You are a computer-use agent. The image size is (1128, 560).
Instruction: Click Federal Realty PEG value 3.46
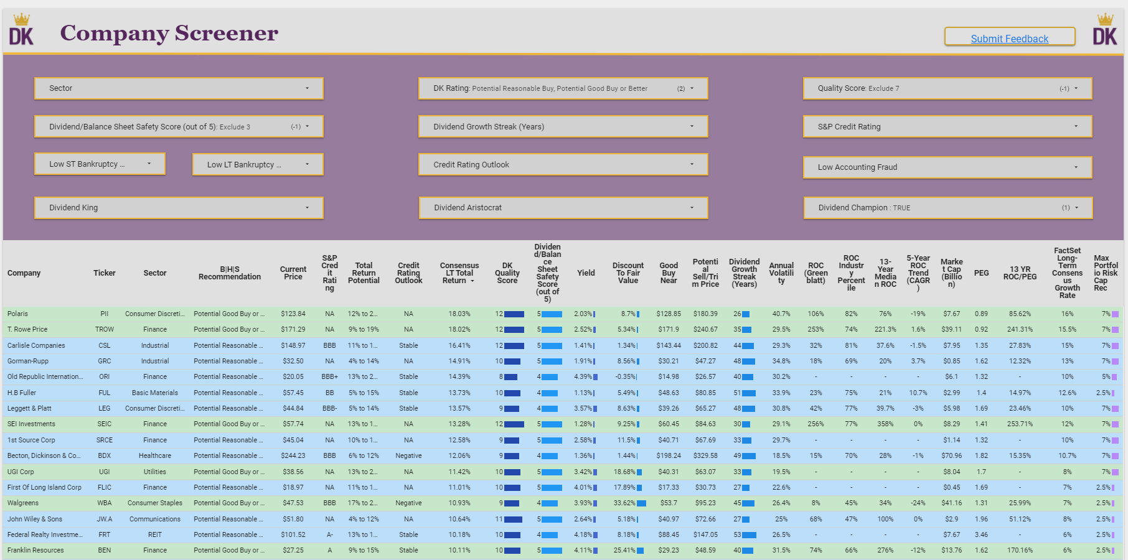coord(981,535)
